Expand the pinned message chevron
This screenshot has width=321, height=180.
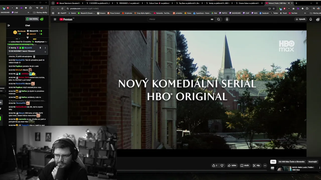pos(45,52)
